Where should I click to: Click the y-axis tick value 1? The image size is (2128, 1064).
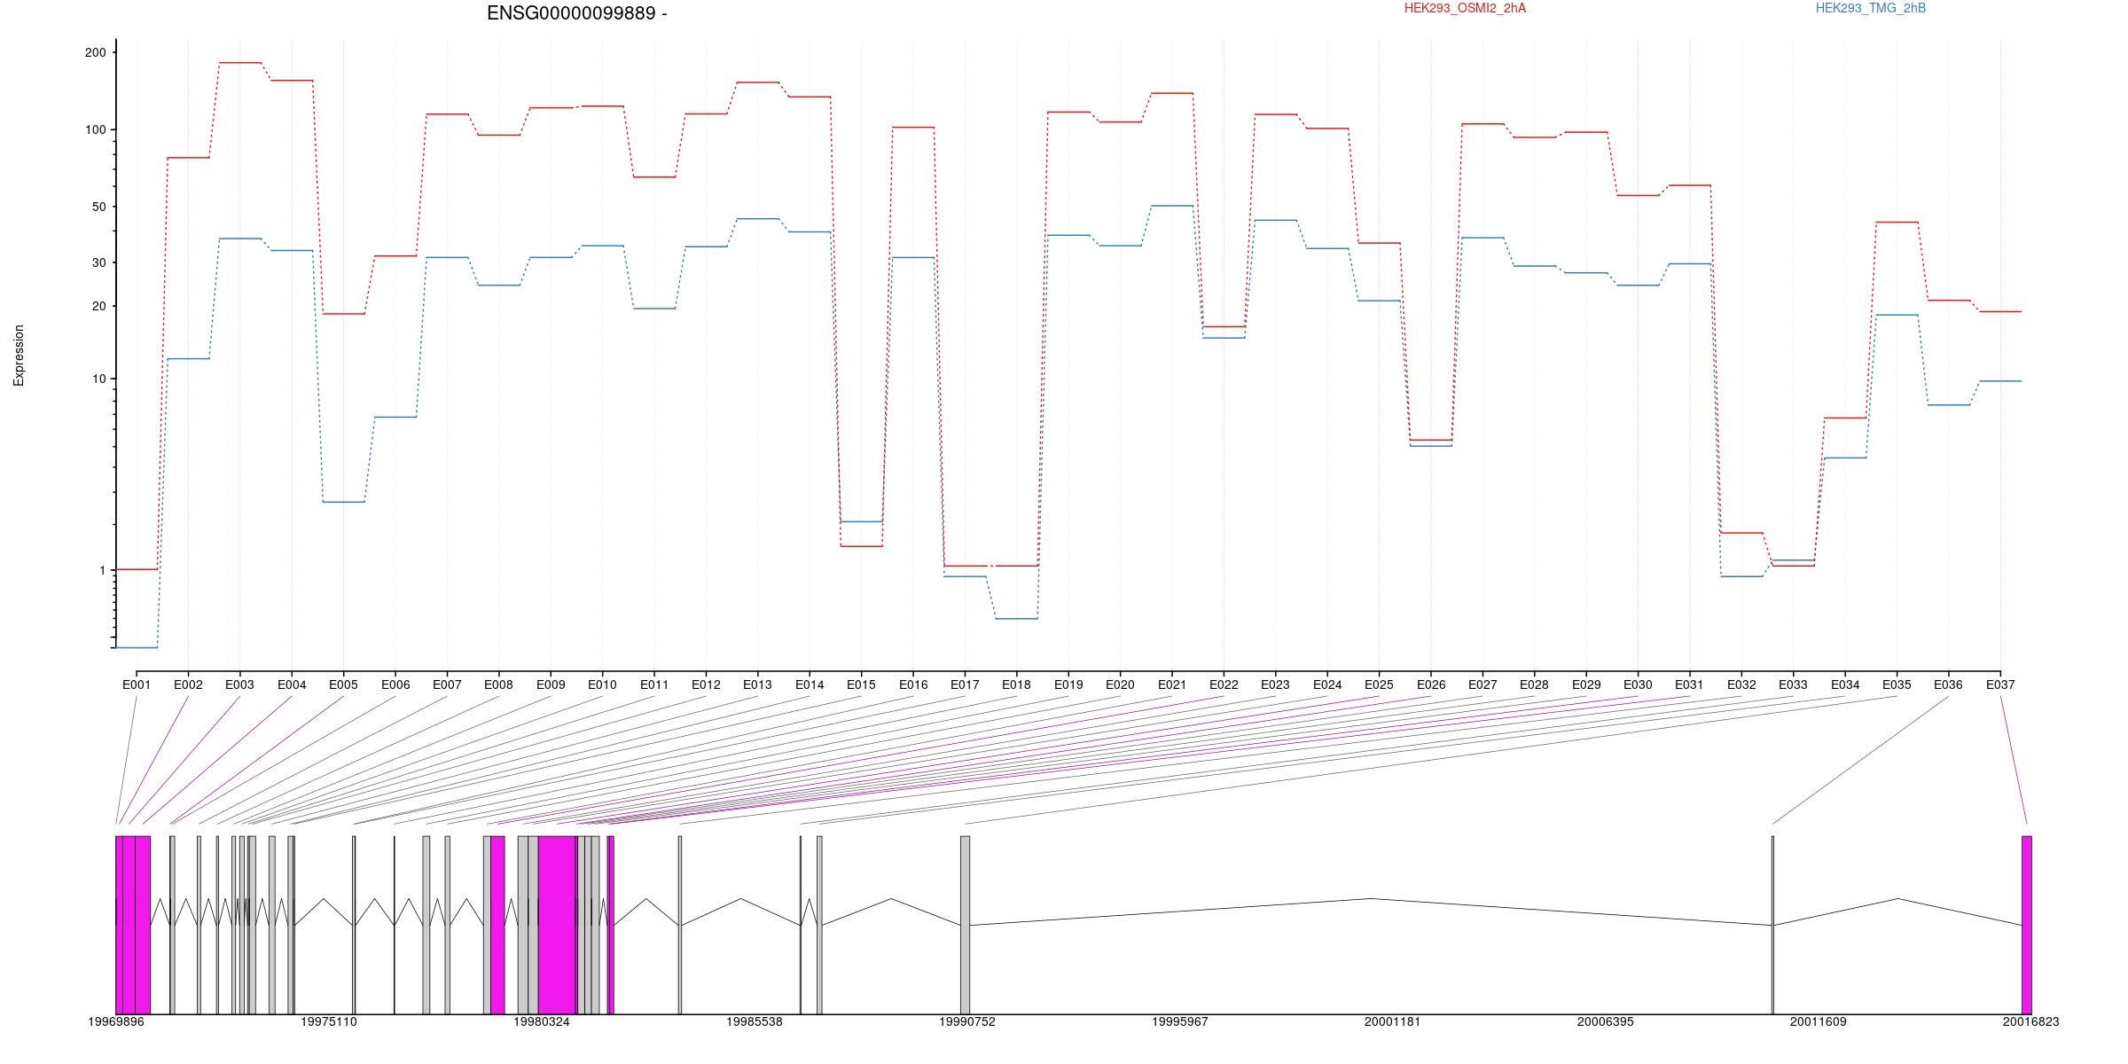(102, 571)
